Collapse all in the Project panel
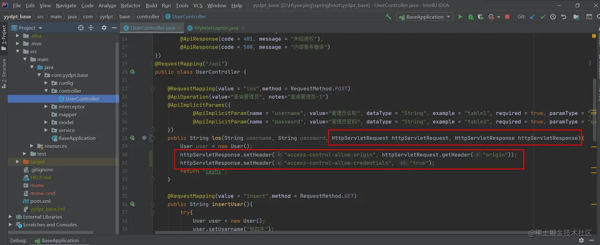 91,28
